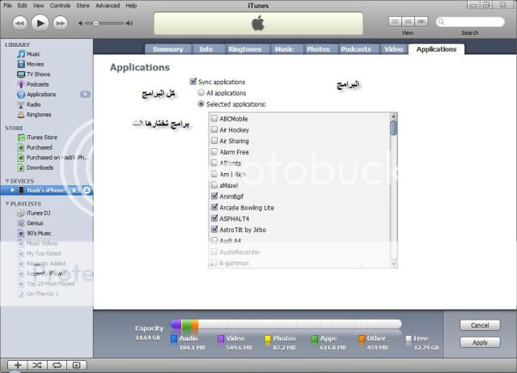This screenshot has height=373, width=517.
Task: Open the File menu
Action: pos(7,6)
